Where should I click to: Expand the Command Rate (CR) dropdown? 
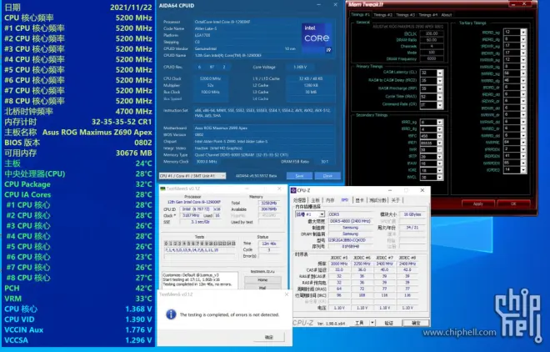440,105
